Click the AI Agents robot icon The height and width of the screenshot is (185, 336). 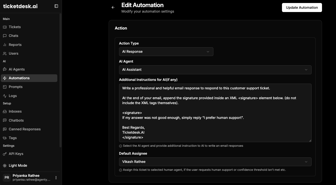(5, 69)
